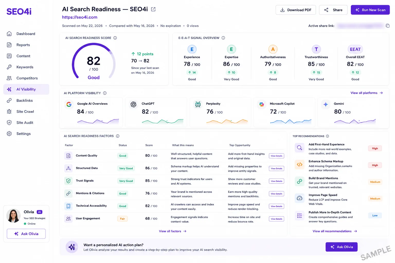This screenshot has height=263, width=395.
Task: View all factors
Action: pyautogui.click(x=173, y=231)
